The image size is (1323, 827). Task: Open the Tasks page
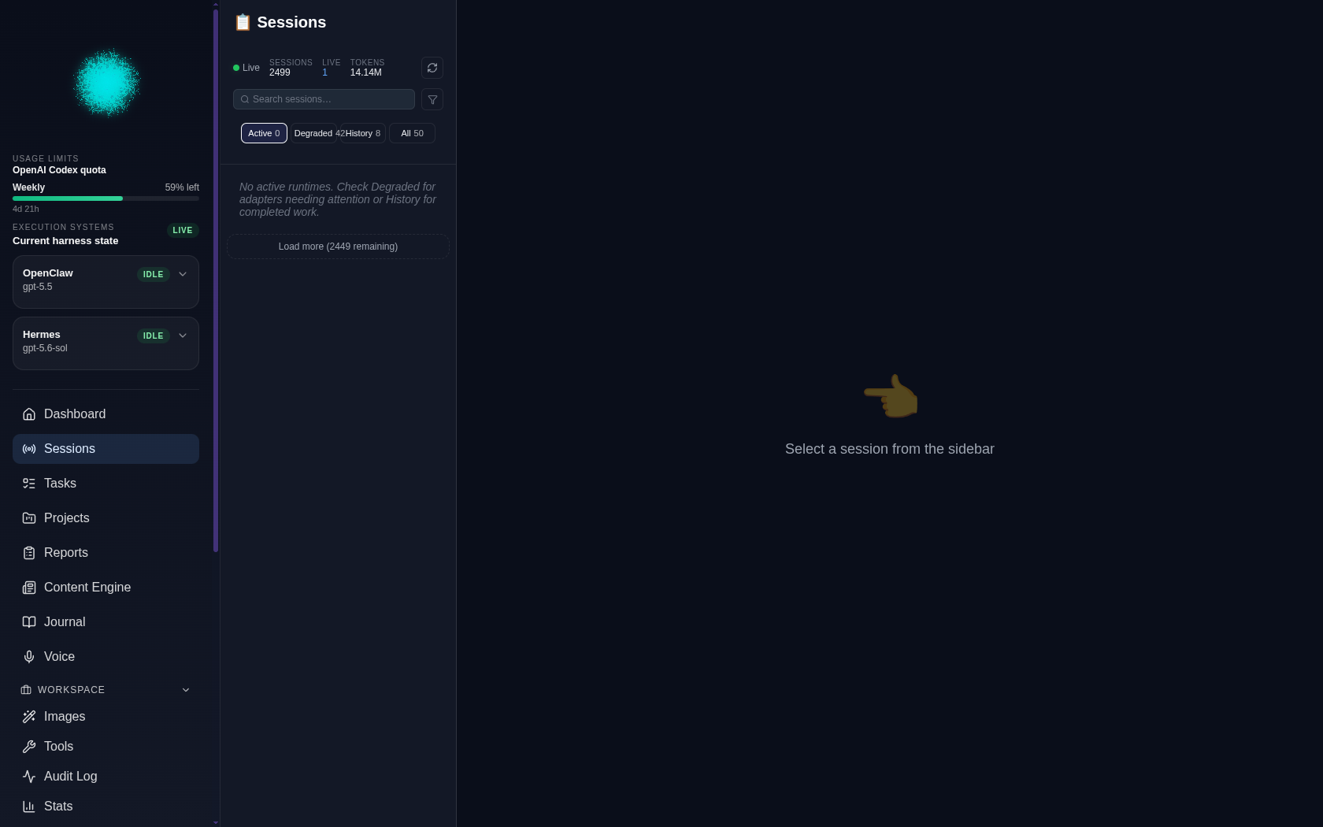click(x=106, y=484)
